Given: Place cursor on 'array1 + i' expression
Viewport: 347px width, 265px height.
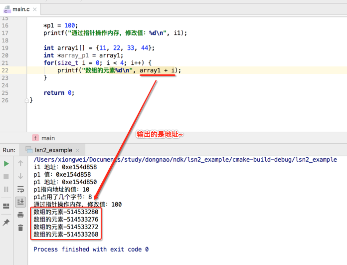Looking at the screenshot, I should 157,70.
